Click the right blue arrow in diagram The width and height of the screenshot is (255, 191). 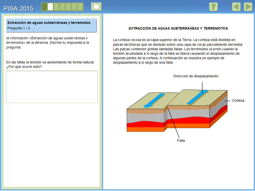197,97
